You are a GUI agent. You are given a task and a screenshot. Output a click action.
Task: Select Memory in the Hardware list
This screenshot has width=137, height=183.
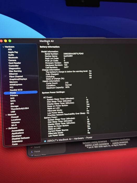point(14,82)
